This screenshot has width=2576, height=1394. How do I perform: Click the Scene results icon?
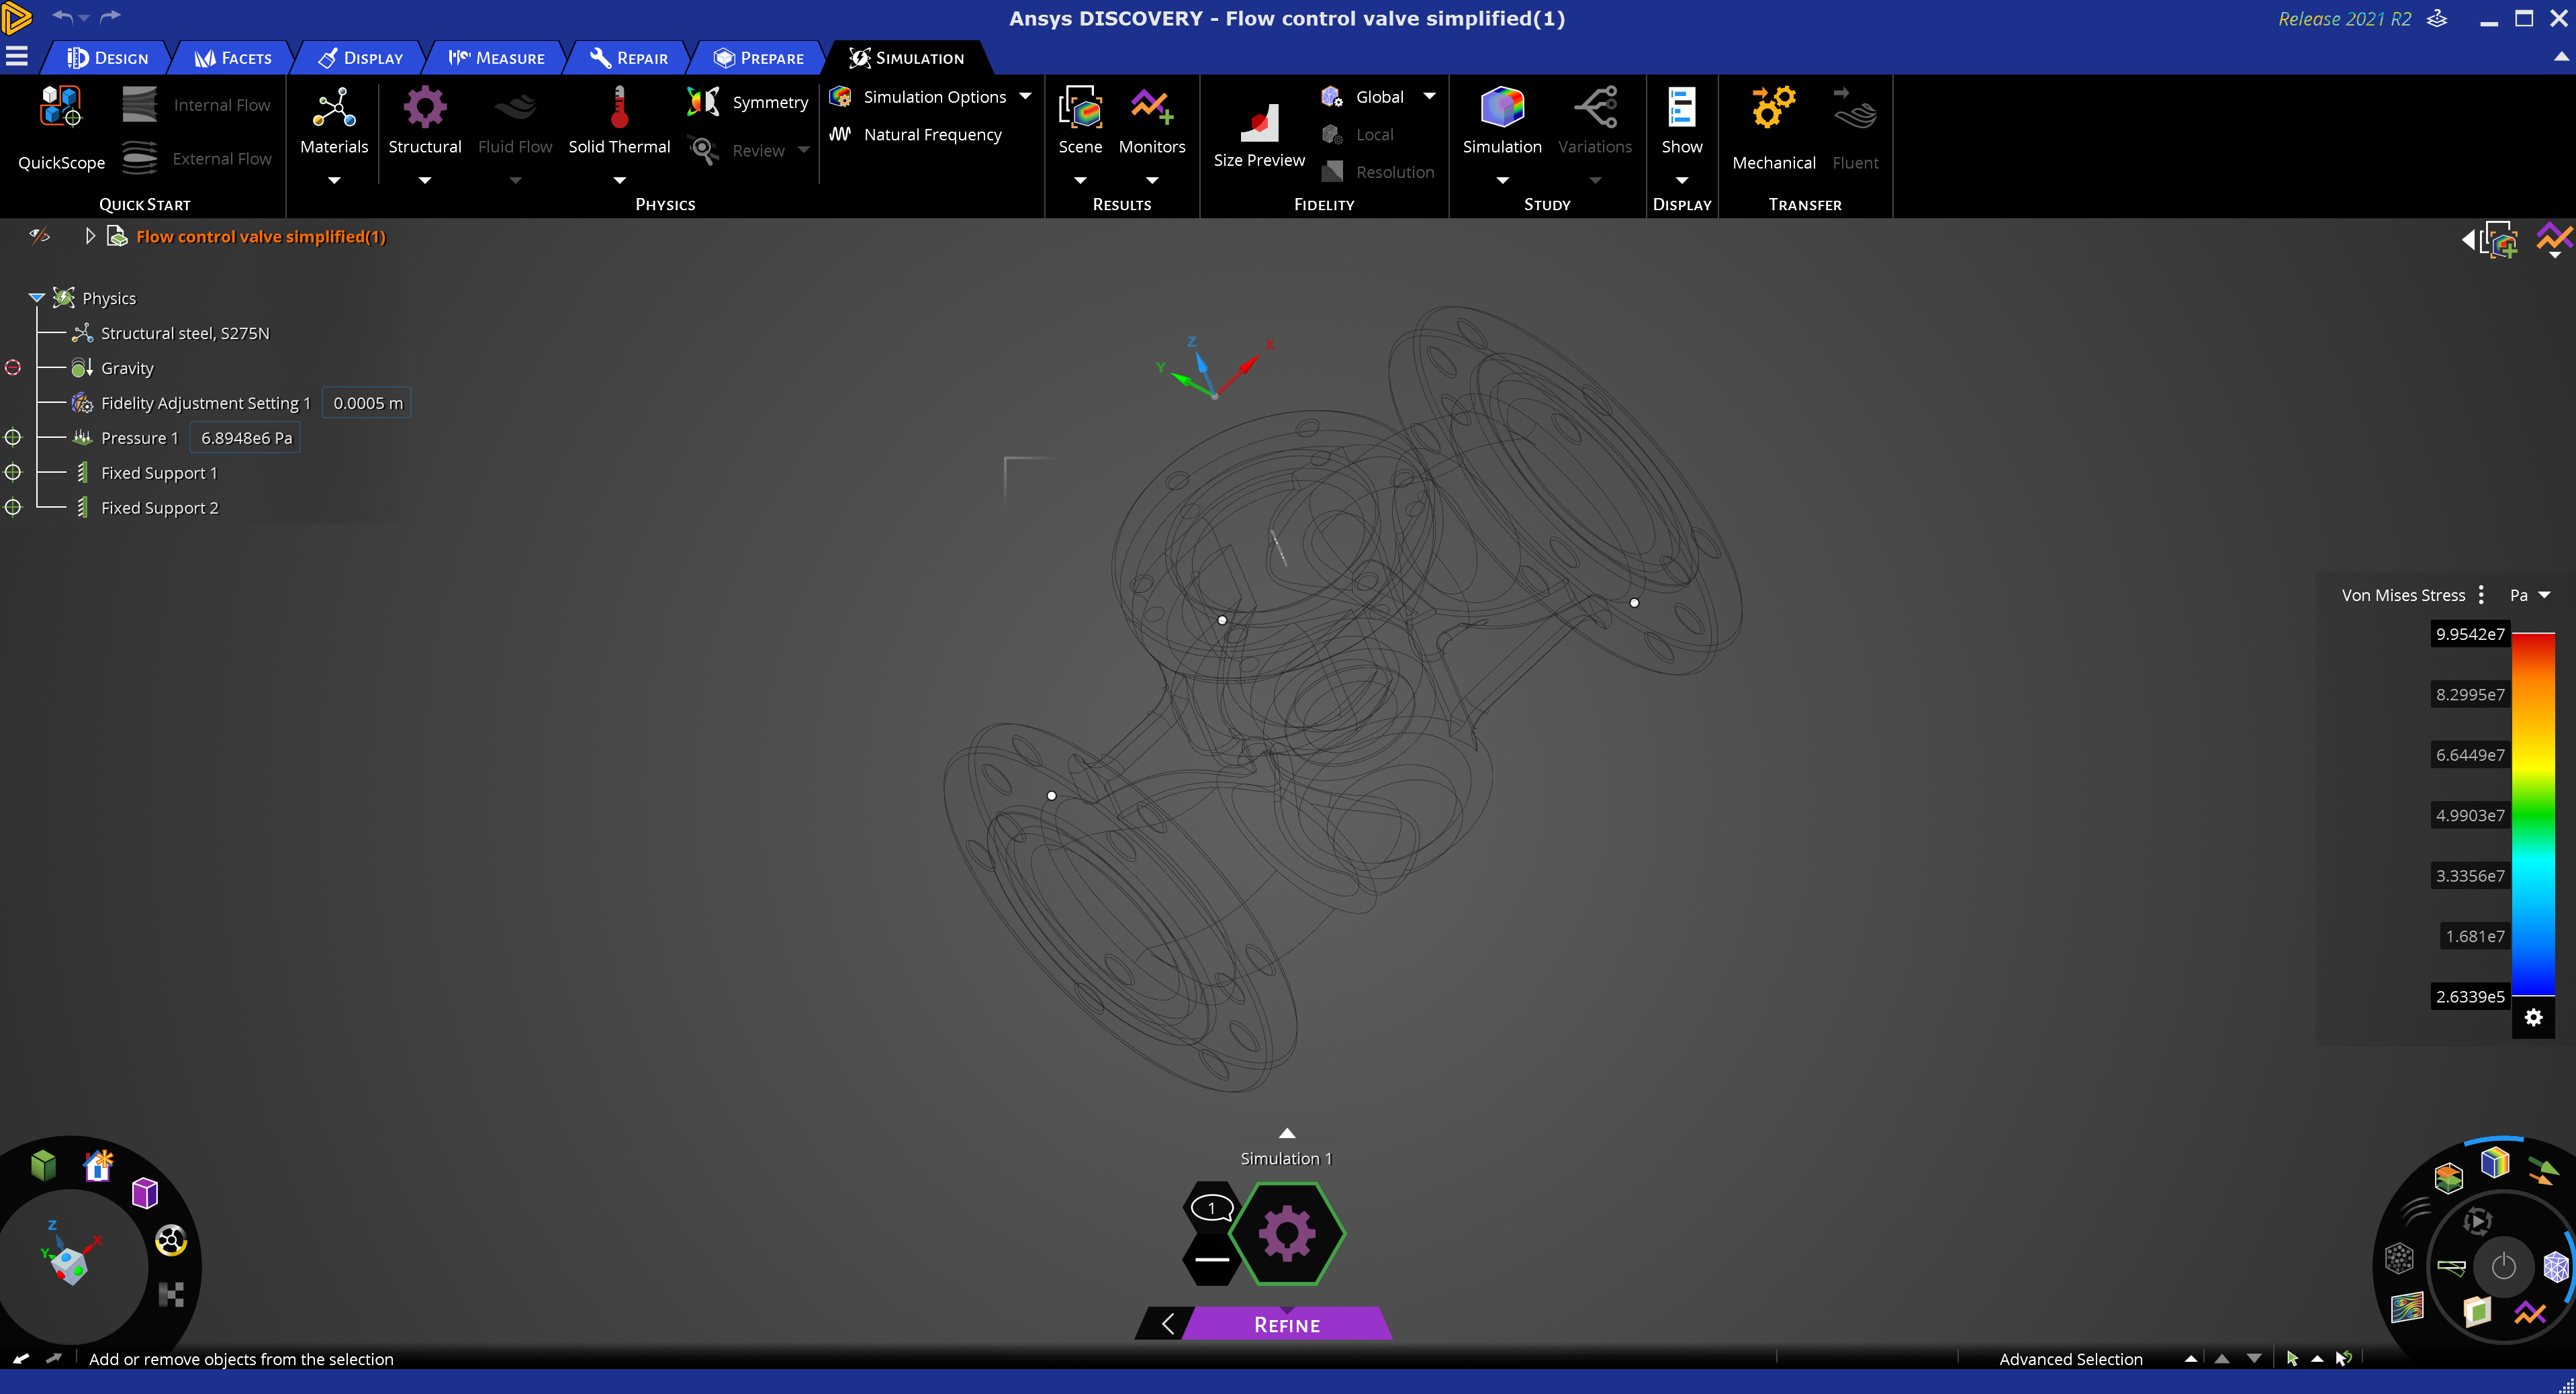click(1080, 107)
